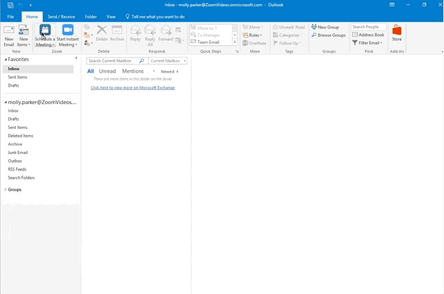Click the Clean Up icon

click(87, 35)
